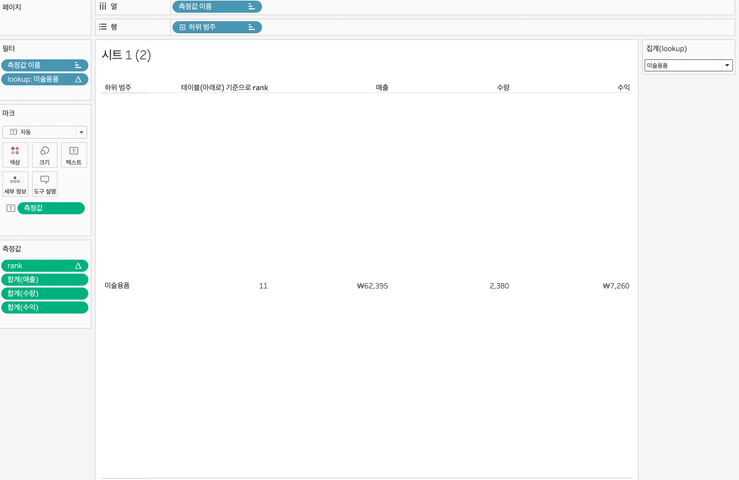
Task: Click the 미술용품 row label
Action: [x=117, y=285]
